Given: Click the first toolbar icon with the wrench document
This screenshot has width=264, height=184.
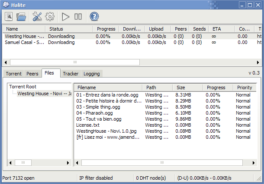Looking at the screenshot, I should click(x=9, y=16).
